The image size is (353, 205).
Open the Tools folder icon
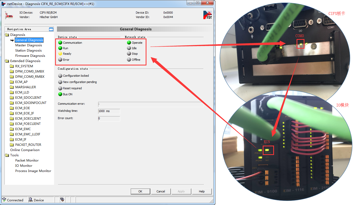[7, 155]
